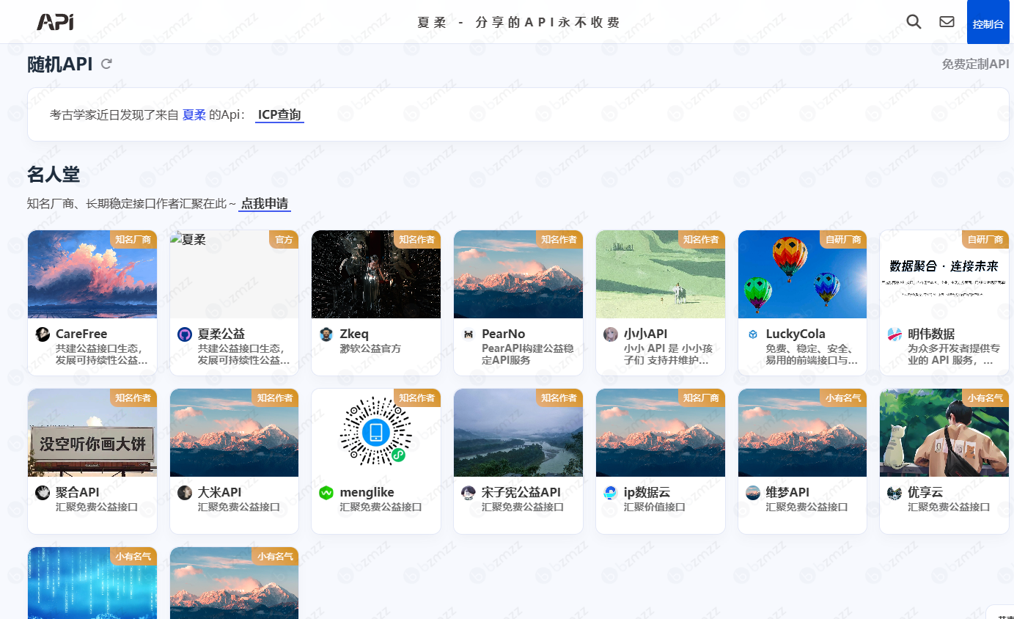Open the CareFree sunset clouds thumbnail
This screenshot has height=619, width=1014.
[92, 274]
